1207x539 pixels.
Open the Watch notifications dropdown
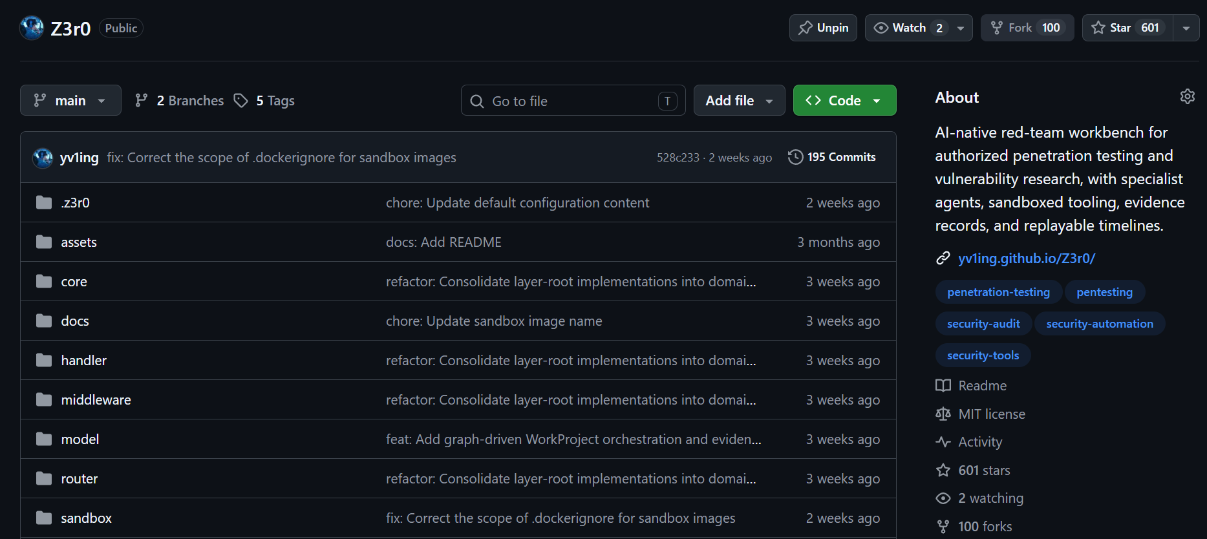[919, 28]
